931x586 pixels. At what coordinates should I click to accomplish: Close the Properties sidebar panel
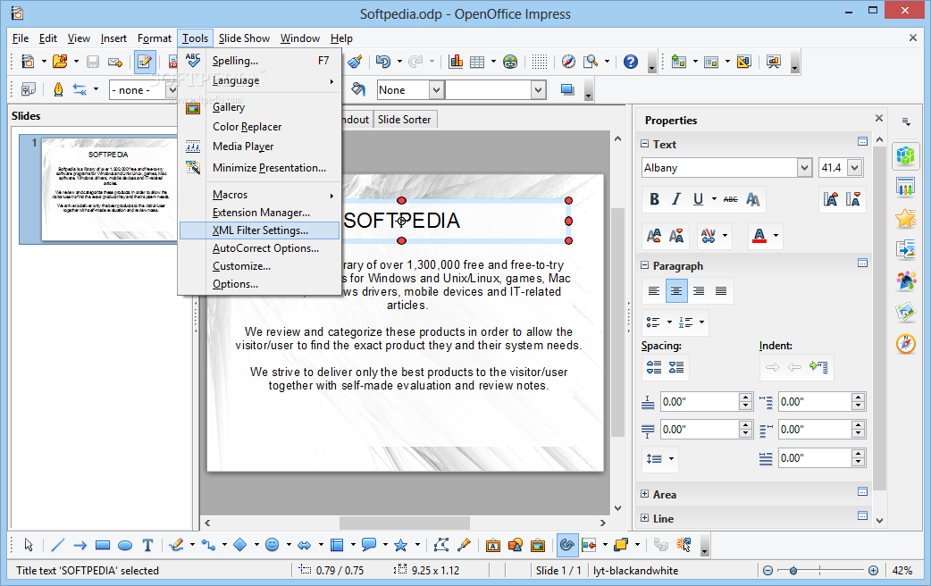879,118
